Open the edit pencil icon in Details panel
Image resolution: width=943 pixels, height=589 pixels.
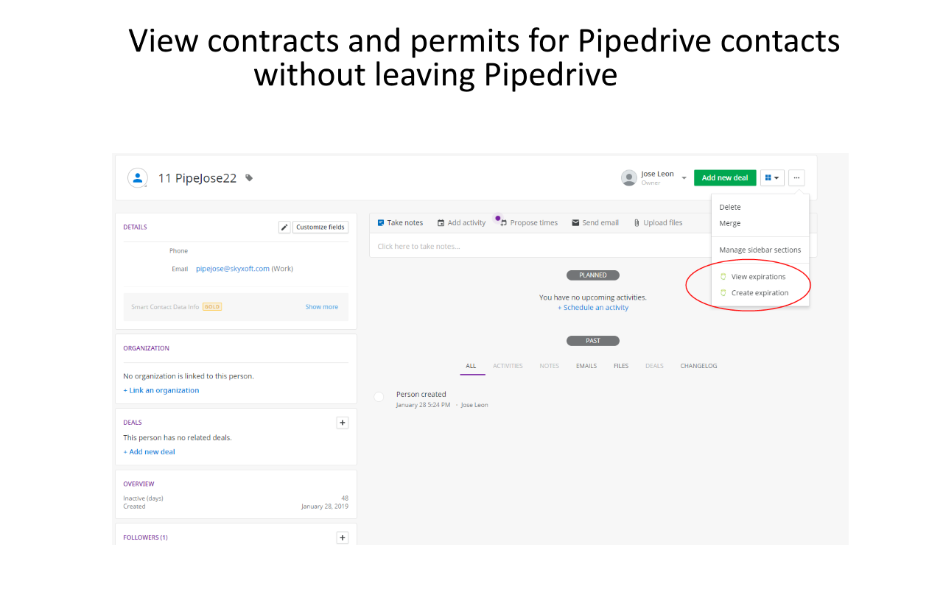(x=284, y=227)
